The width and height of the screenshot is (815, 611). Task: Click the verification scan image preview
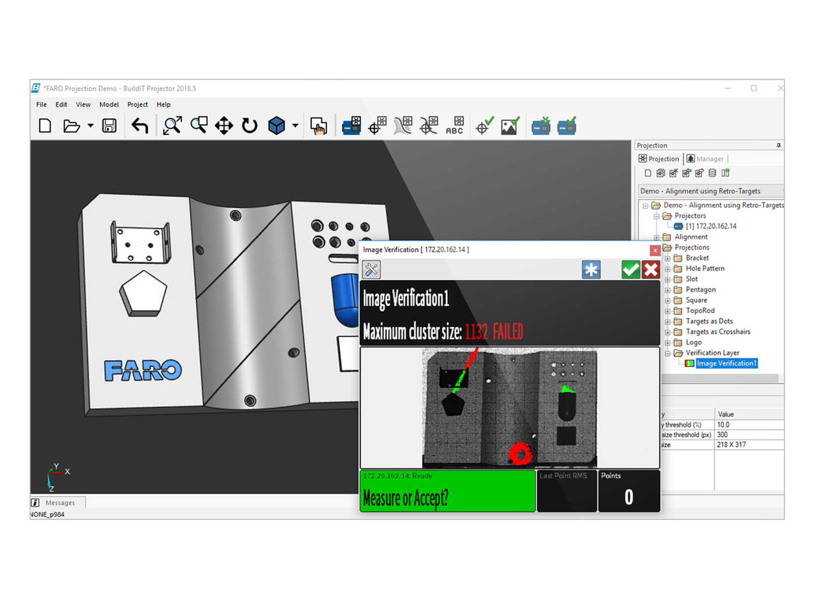509,408
